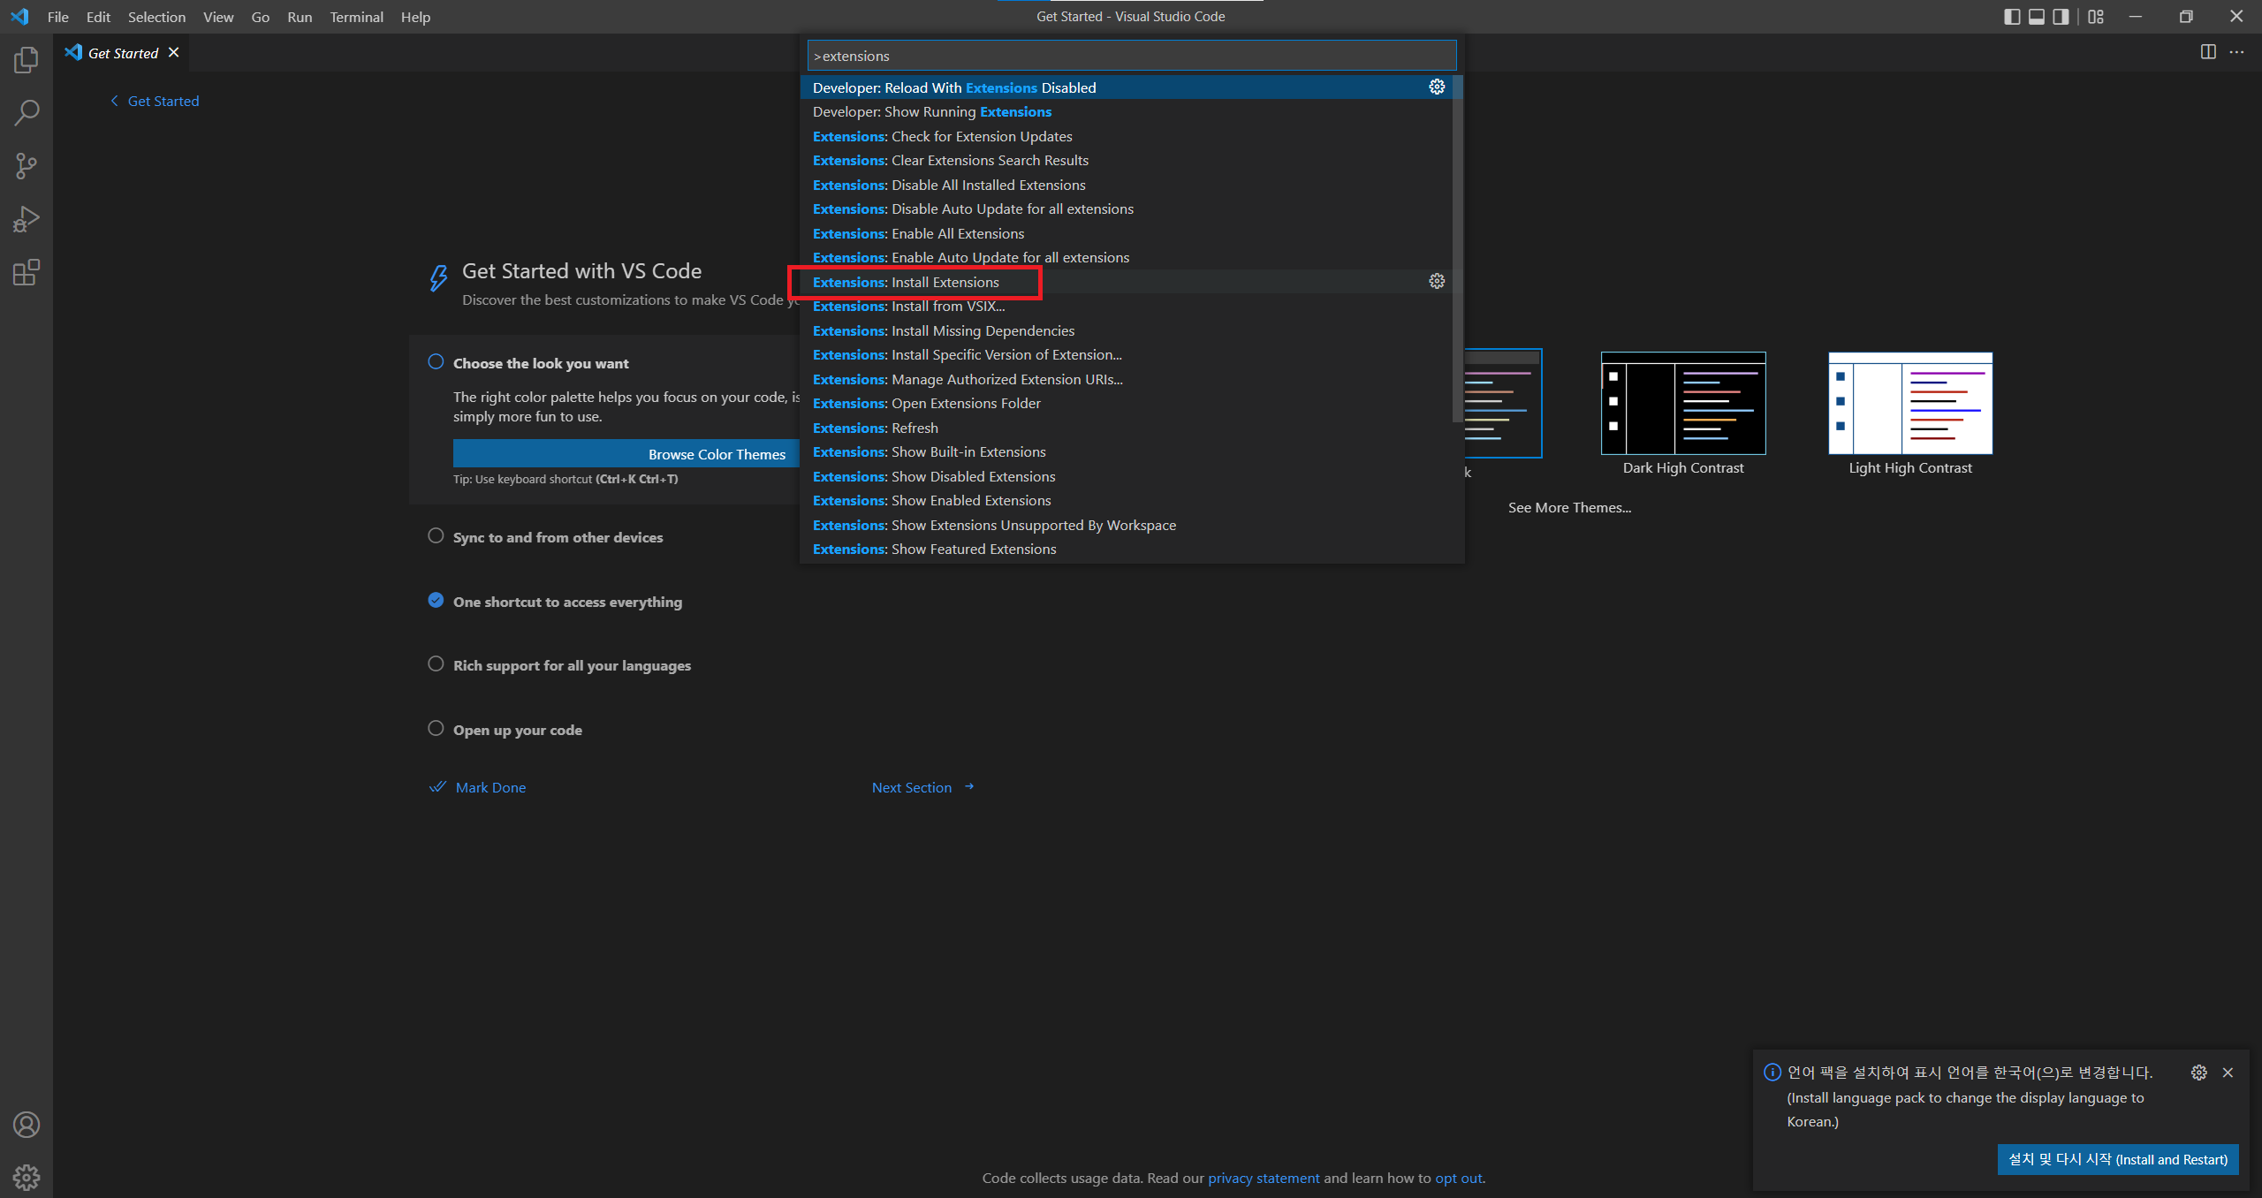This screenshot has width=2262, height=1198.
Task: Toggle Panel layout icon in title bar
Action: (2037, 17)
